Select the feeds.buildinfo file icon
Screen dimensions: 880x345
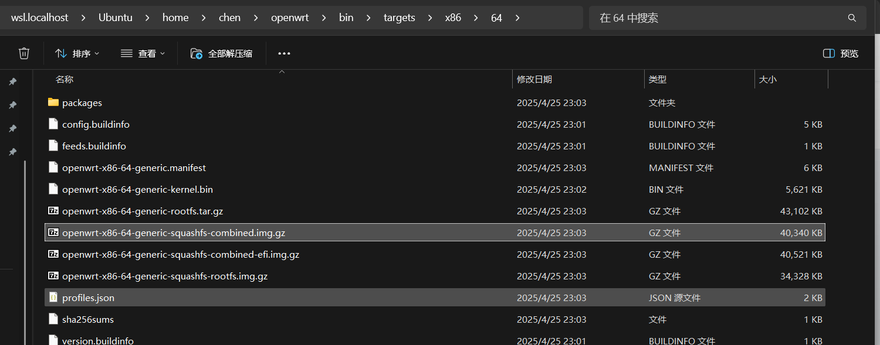point(53,146)
